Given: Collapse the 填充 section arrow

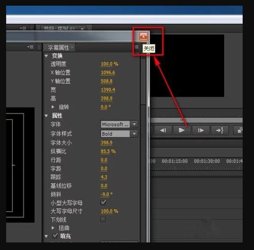Looking at the screenshot, I should coord(46,236).
